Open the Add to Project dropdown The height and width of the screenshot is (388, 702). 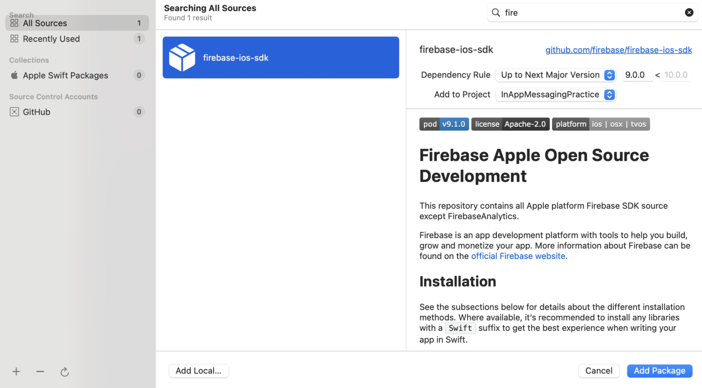click(x=609, y=94)
